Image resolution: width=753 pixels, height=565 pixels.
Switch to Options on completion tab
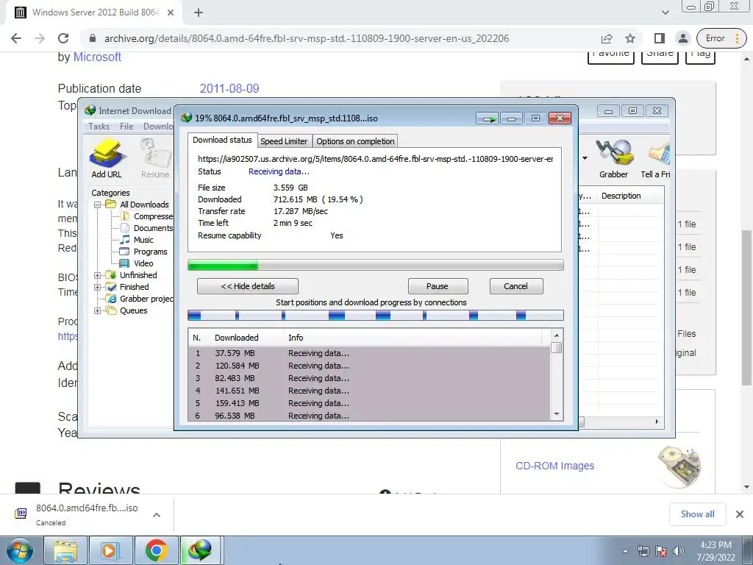355,141
